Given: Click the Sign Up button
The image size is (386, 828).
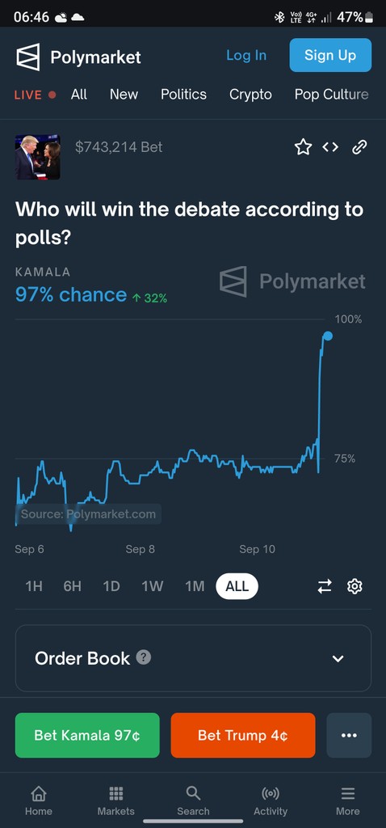Looking at the screenshot, I should pos(330,55).
